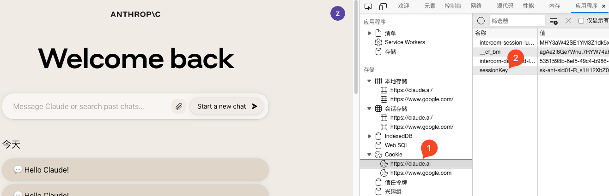The height and width of the screenshot is (196, 609).
Task: Click the 今天 section heading
Action: [12, 145]
